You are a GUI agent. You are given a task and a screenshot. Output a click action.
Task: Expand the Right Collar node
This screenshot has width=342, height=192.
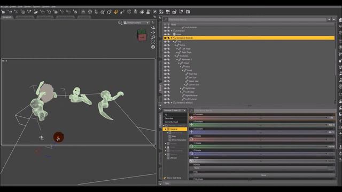point(181,89)
